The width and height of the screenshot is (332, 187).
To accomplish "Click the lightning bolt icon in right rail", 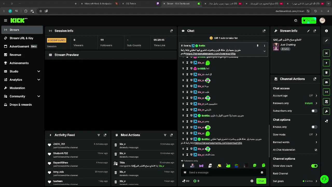I will (327, 63).
